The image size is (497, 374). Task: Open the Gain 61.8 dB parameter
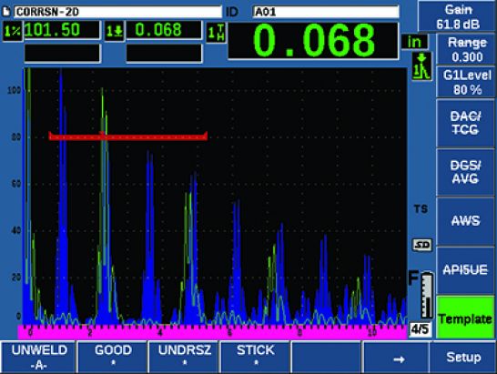coord(458,16)
